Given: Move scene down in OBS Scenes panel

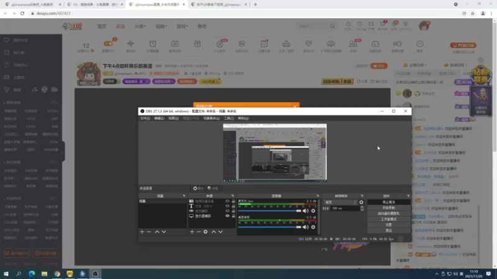Looking at the screenshot, I should [164, 232].
